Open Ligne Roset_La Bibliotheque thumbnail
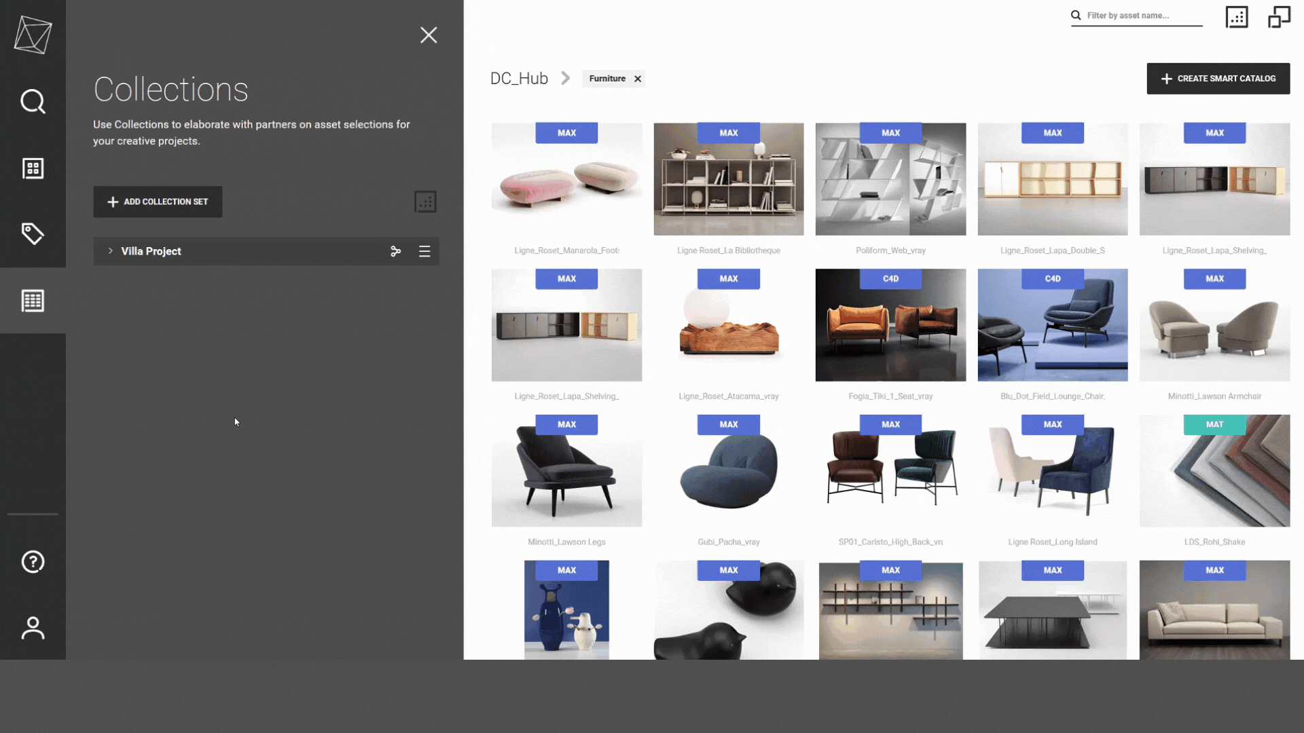This screenshot has width=1304, height=733. coord(729,179)
